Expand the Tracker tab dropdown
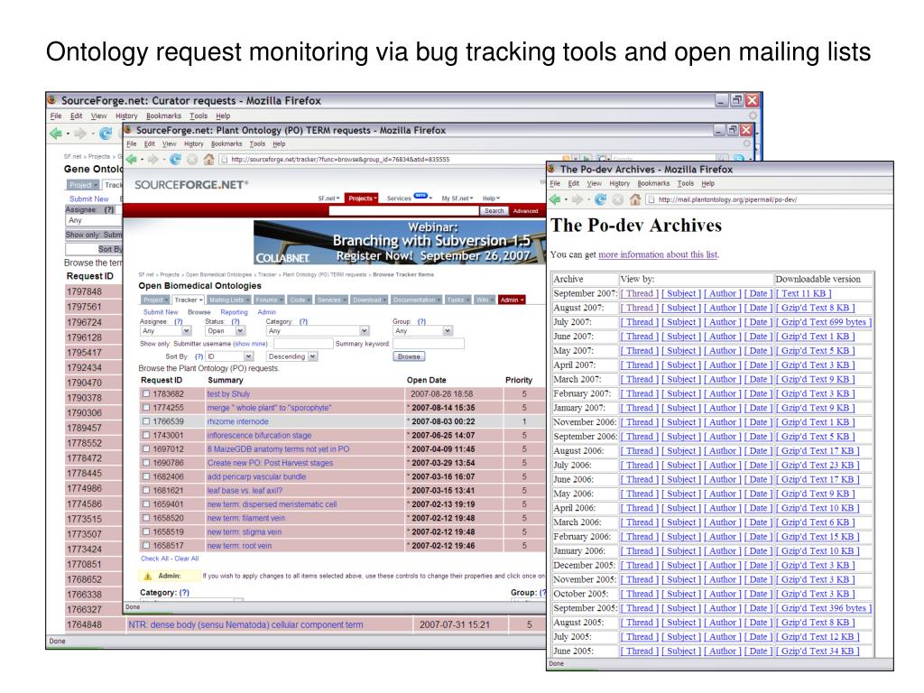Image resolution: width=924 pixels, height=693 pixels. [x=188, y=300]
